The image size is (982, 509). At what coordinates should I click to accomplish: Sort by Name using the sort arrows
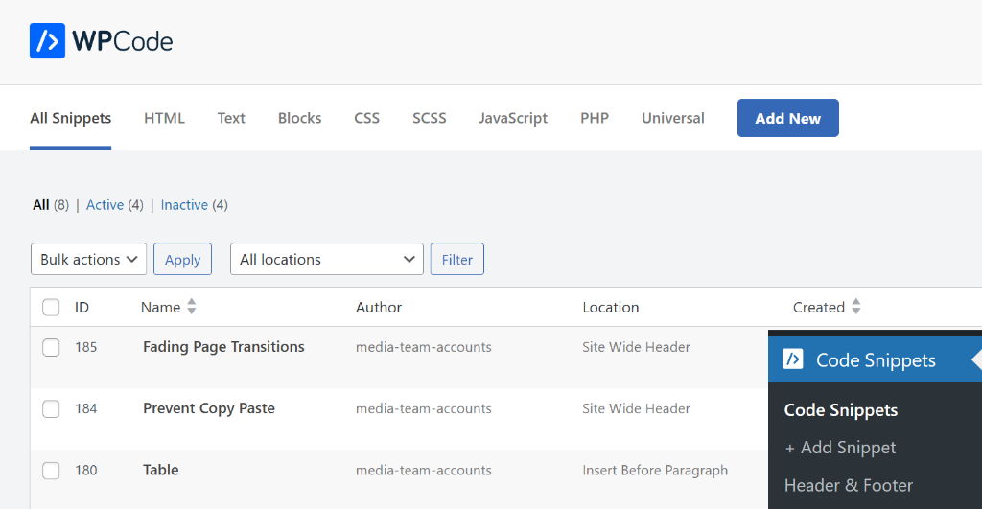click(x=192, y=307)
